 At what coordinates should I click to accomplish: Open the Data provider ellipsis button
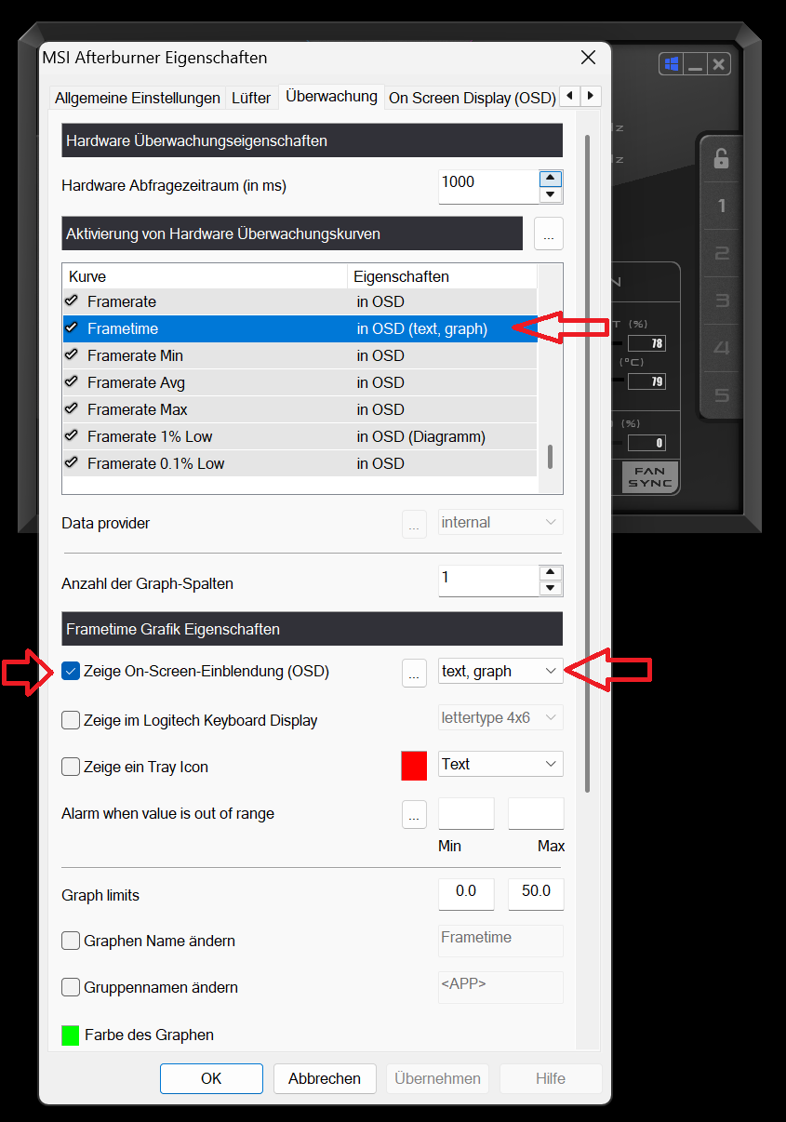pos(414,525)
